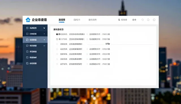
Task: Expand the second sidebar item's small arrow
Action: point(44,34)
